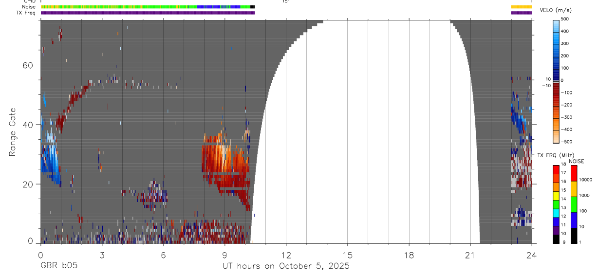Click the '10000' noise scale label
Screen dimensions: 598x276
pyautogui.click(x=585, y=180)
